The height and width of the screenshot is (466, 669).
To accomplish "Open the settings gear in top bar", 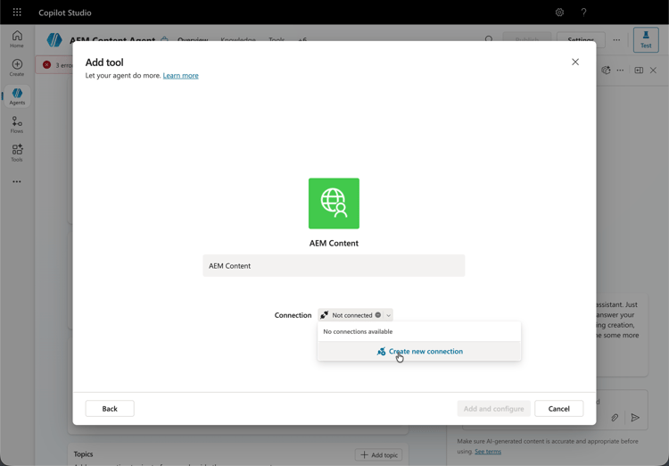I will (x=559, y=12).
